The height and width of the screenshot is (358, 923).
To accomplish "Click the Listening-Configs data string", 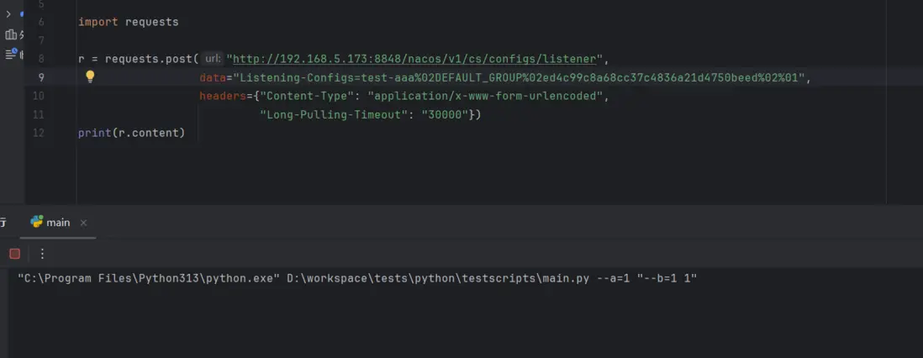I will (x=521, y=77).
